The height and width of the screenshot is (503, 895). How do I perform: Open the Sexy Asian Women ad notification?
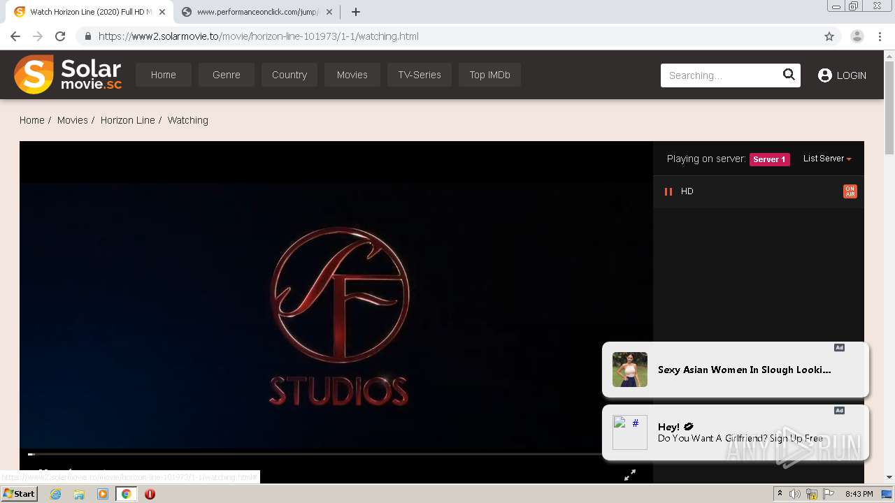[x=736, y=370]
